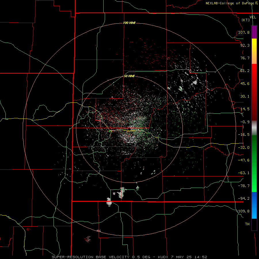This screenshot has height=259, width=259.
Task: Click the -47.6 velocity scale value
Action: pyautogui.click(x=244, y=160)
